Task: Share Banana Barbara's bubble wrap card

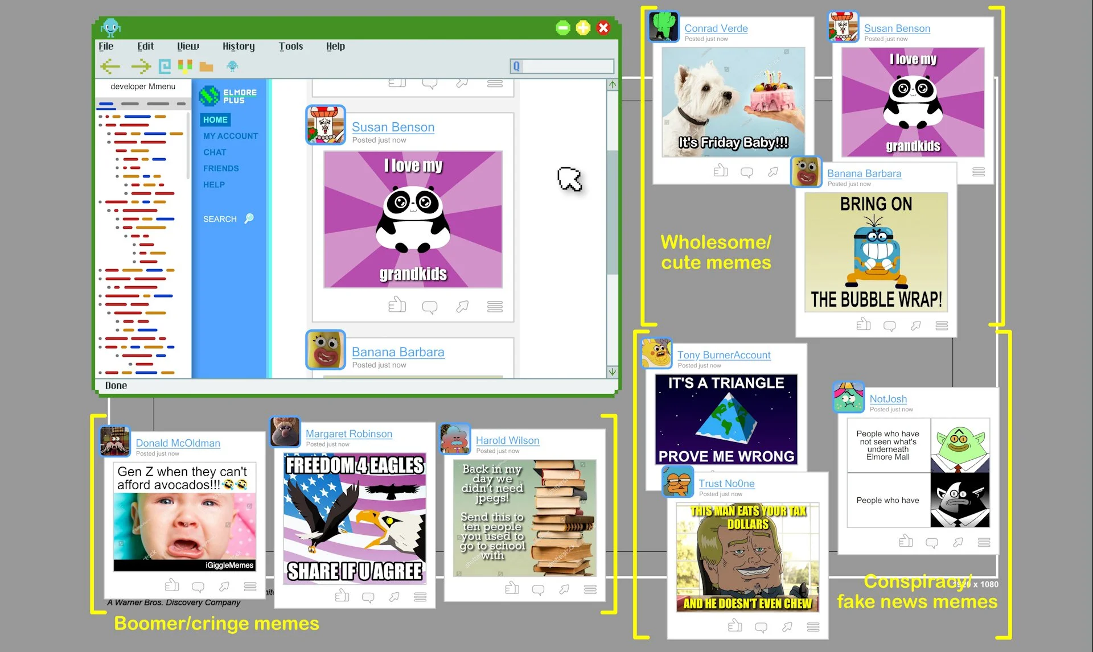Action: [x=916, y=325]
